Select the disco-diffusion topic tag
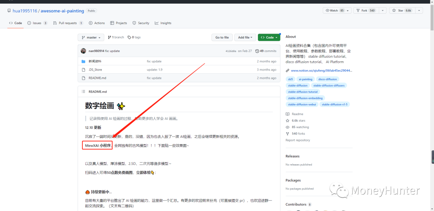Viewport: 434px width, 211px height. click(x=328, y=79)
